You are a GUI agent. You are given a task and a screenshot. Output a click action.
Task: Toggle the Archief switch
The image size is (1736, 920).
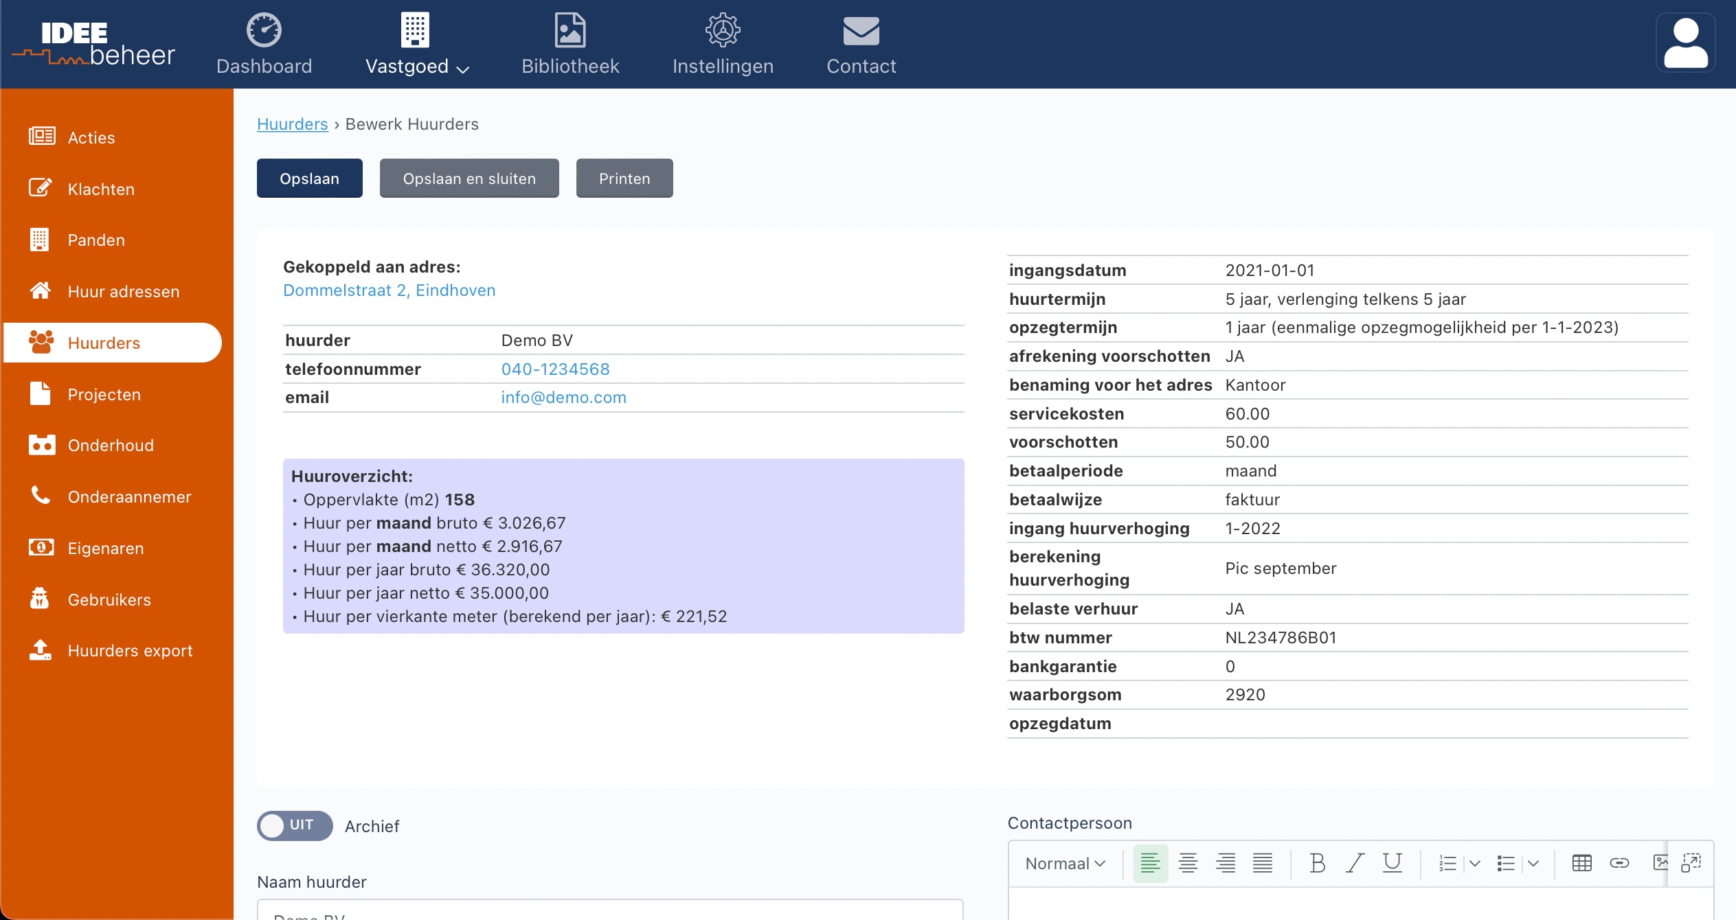pyautogui.click(x=295, y=825)
